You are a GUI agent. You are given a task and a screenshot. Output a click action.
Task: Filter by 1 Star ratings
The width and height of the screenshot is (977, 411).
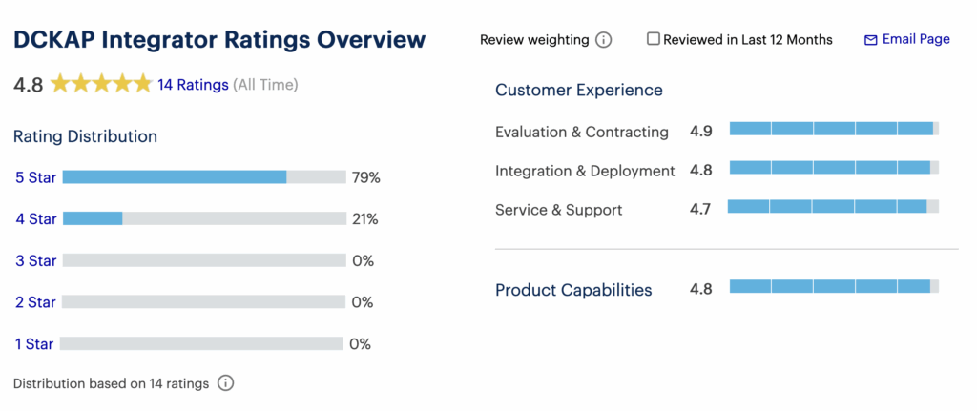(x=35, y=343)
